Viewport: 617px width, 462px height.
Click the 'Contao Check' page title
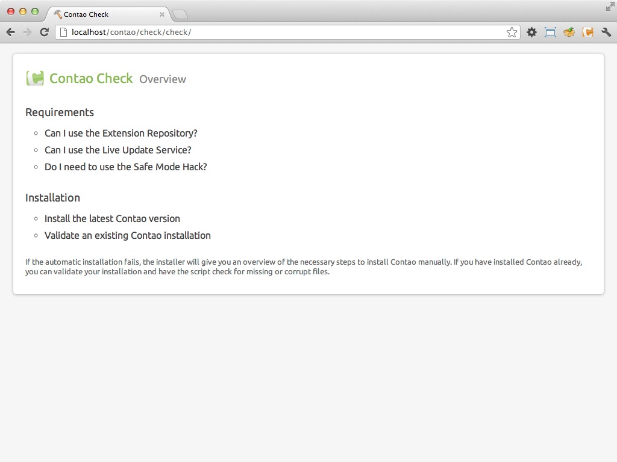pos(92,78)
